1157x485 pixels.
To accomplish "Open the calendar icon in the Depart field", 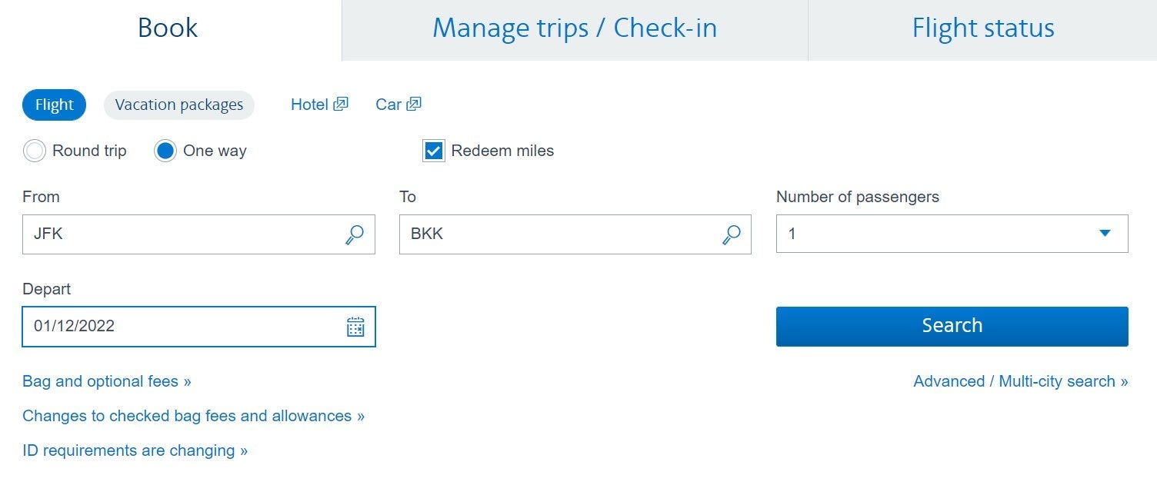I will pos(355,327).
